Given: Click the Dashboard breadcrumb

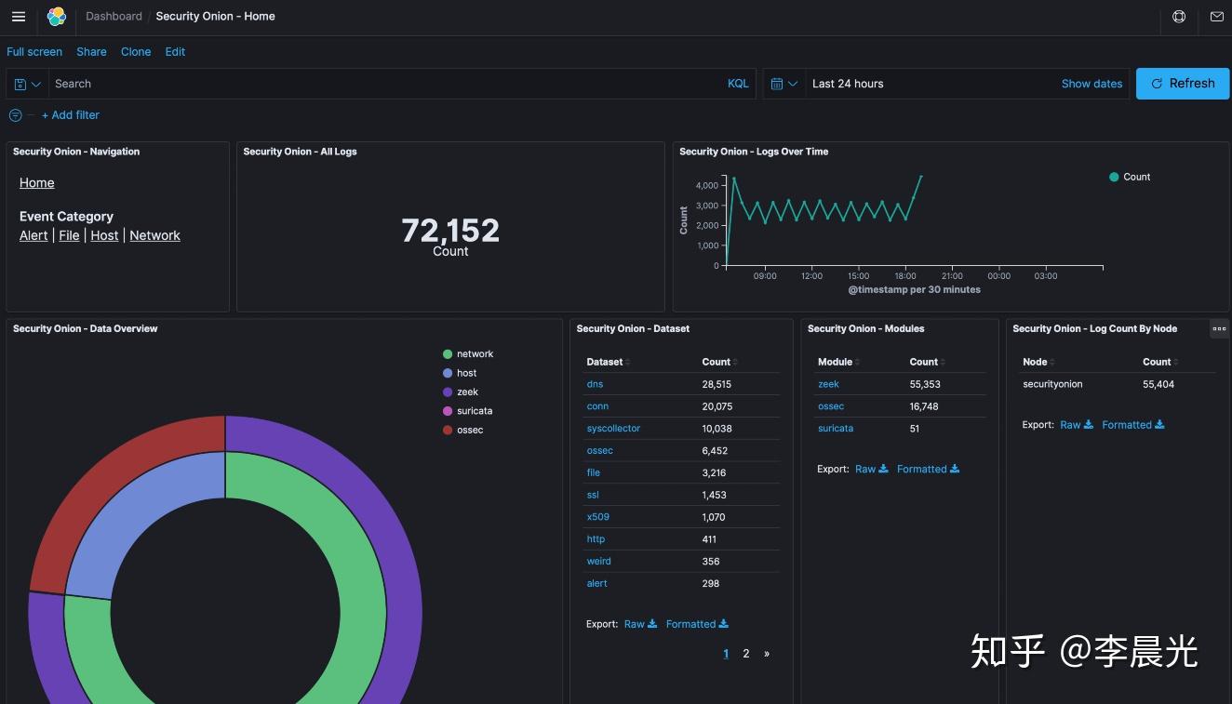Looking at the screenshot, I should coord(114,16).
